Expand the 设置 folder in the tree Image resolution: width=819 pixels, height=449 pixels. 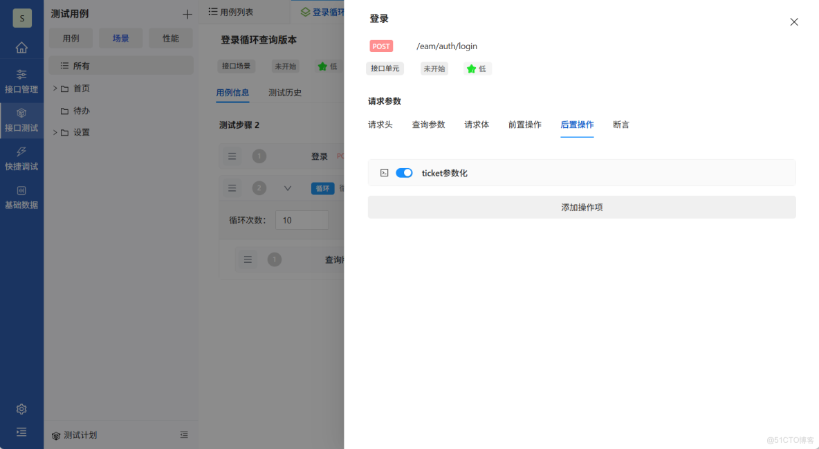coord(54,131)
